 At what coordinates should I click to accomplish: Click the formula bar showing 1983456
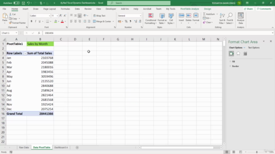157,33
